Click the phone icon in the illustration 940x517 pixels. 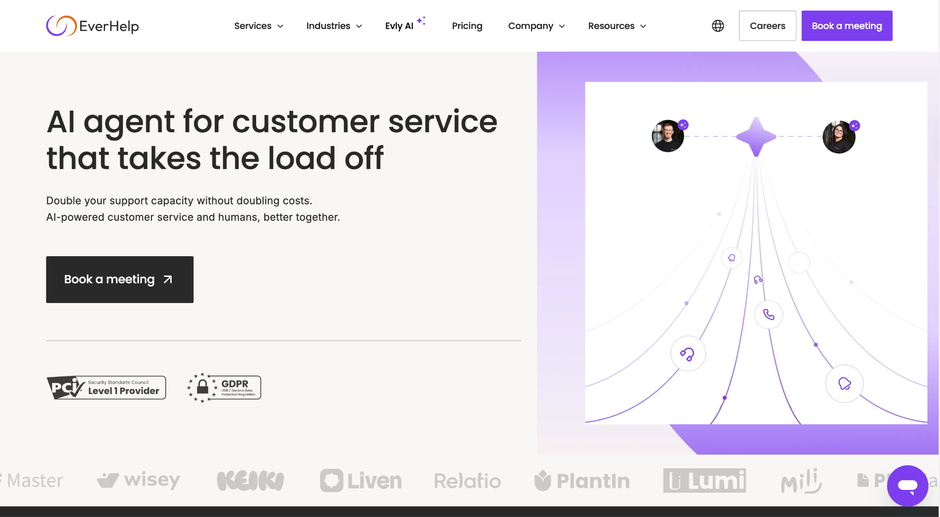768,315
